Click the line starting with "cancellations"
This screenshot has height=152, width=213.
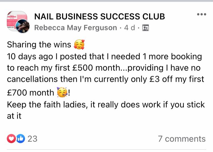(105, 79)
